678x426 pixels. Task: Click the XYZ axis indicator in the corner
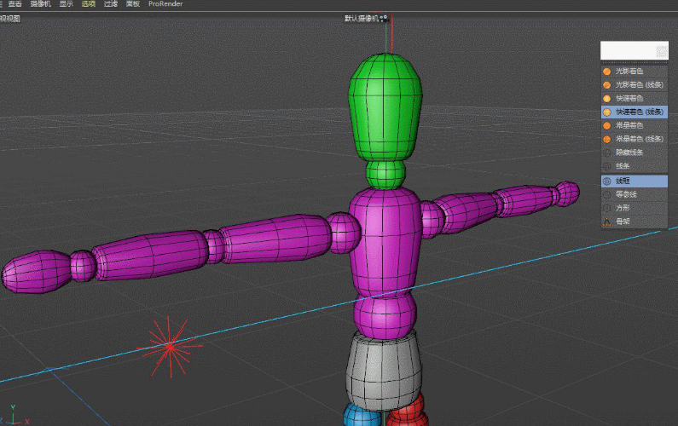[14, 415]
